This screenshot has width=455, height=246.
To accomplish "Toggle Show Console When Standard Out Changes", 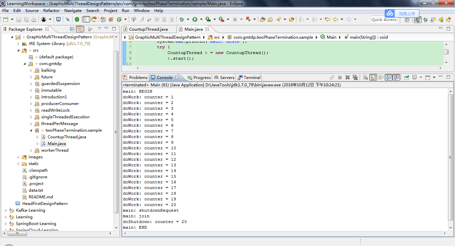I will point(388,77).
